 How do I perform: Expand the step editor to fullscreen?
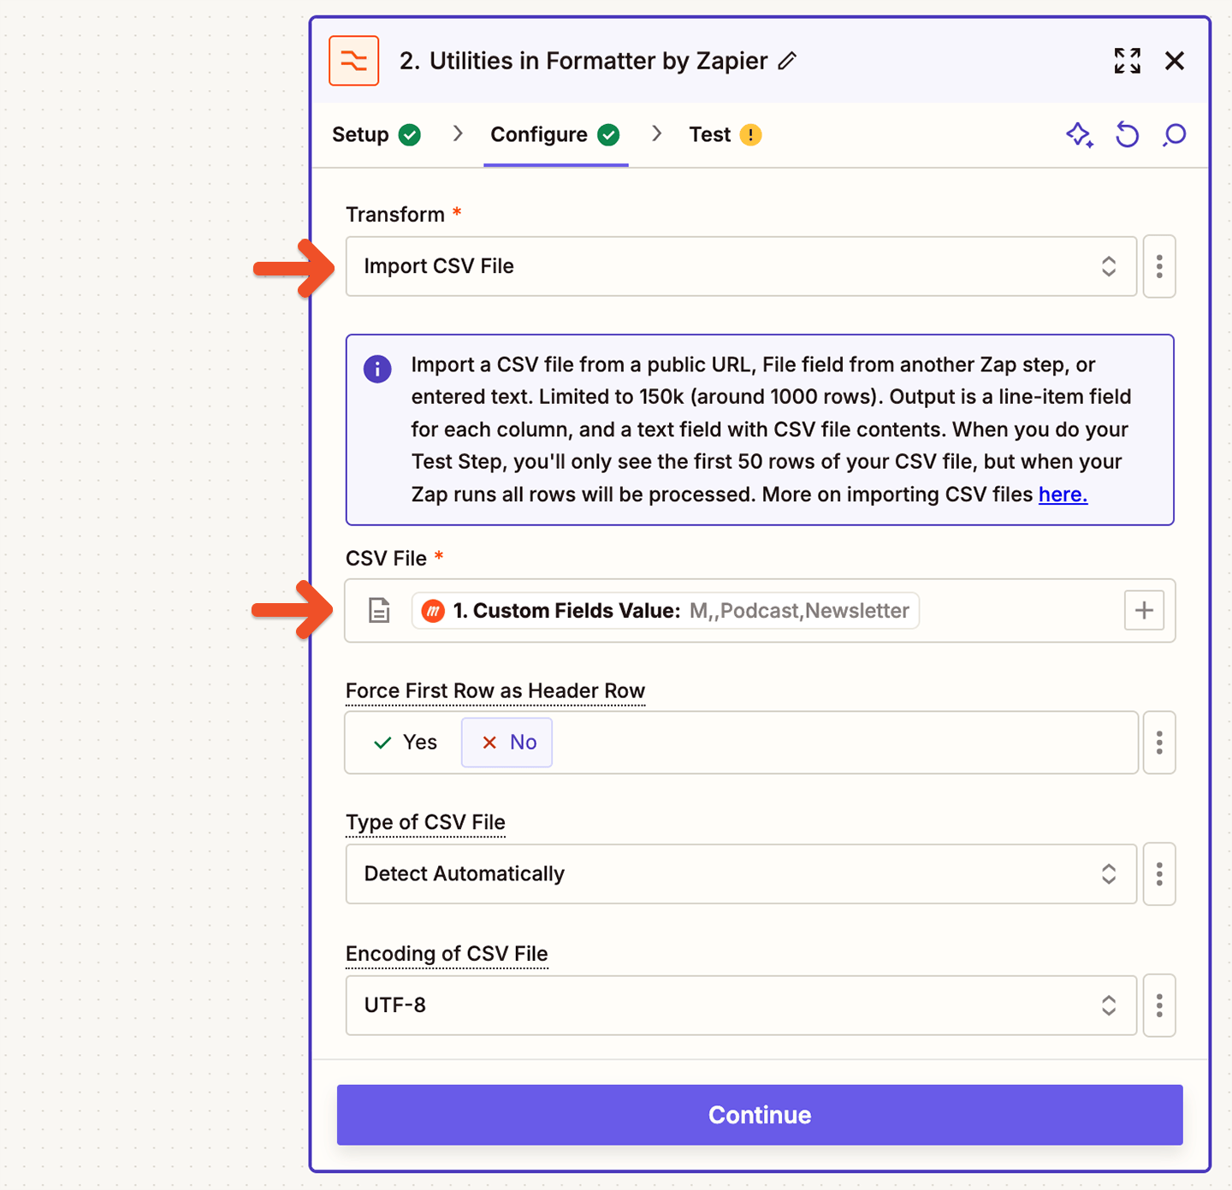pos(1127,61)
